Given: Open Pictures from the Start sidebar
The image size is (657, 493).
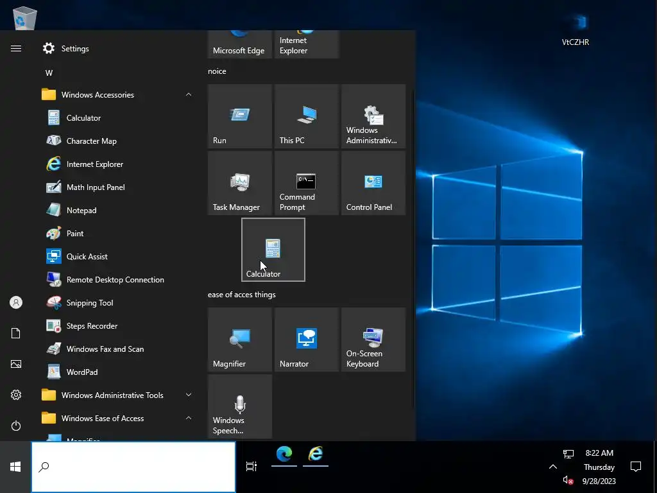Looking at the screenshot, I should click(x=16, y=364).
